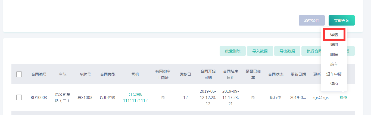Viewport: 371px width, 115px height.
Task: Click the 合同状态 column header
Action: pyautogui.click(x=276, y=74)
